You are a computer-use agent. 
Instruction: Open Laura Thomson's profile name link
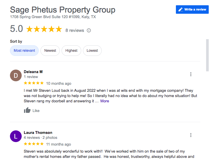coord(38,132)
